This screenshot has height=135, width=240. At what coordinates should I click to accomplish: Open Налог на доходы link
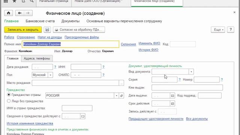[x=50, y=37]
